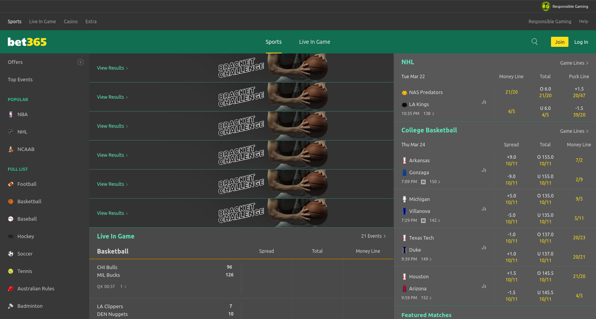Select Under 135.0 total for Villanova
The image size is (596, 319).
tap(545, 218)
